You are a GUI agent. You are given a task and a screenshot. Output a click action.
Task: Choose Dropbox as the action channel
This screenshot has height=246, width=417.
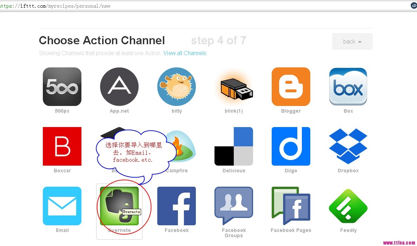coord(348,146)
